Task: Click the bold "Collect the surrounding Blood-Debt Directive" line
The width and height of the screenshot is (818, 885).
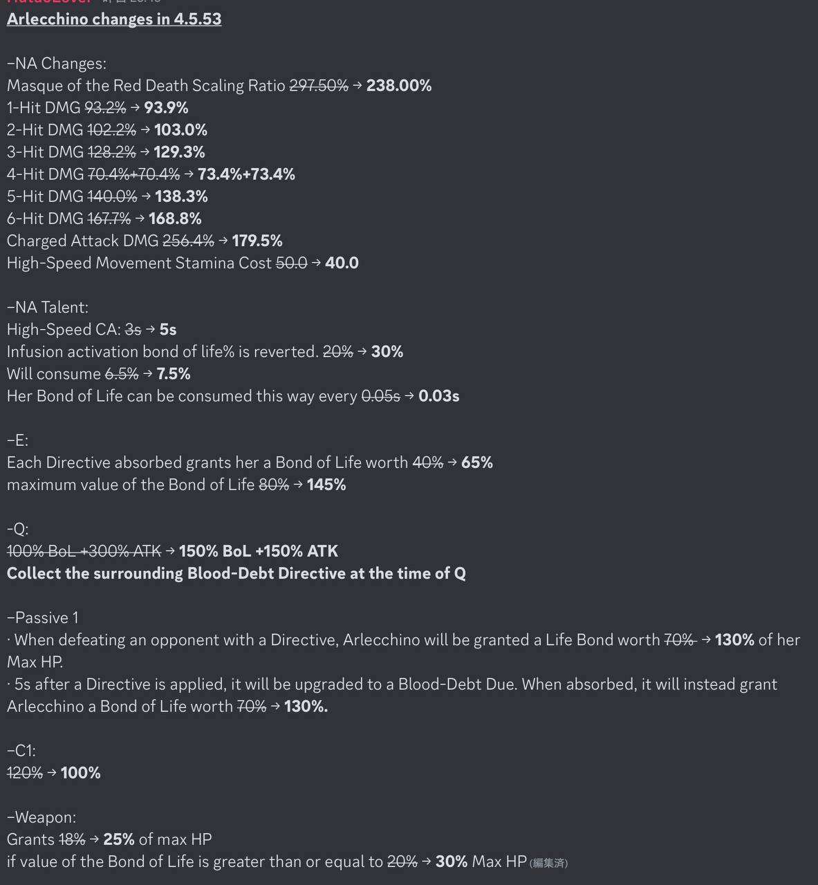Action: [x=236, y=573]
